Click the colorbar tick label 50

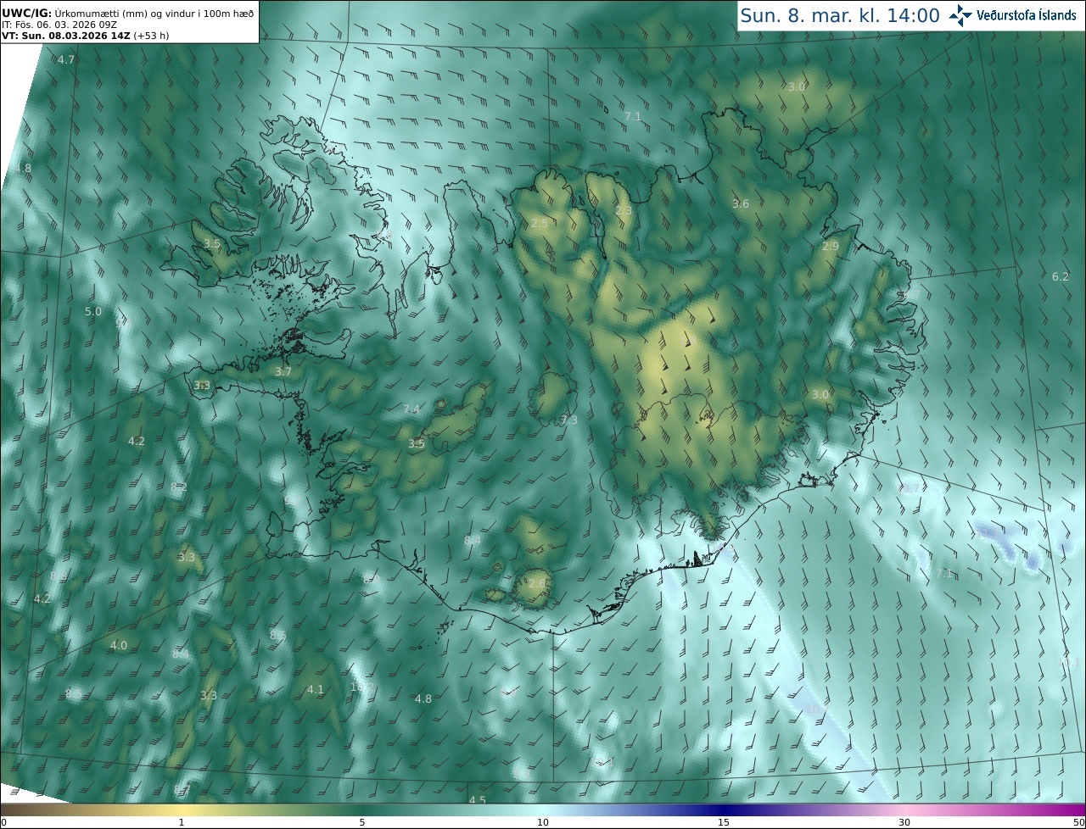(x=1078, y=822)
